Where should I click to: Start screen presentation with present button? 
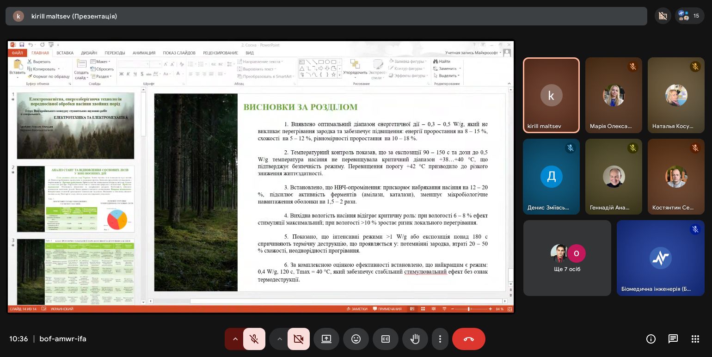point(326,339)
